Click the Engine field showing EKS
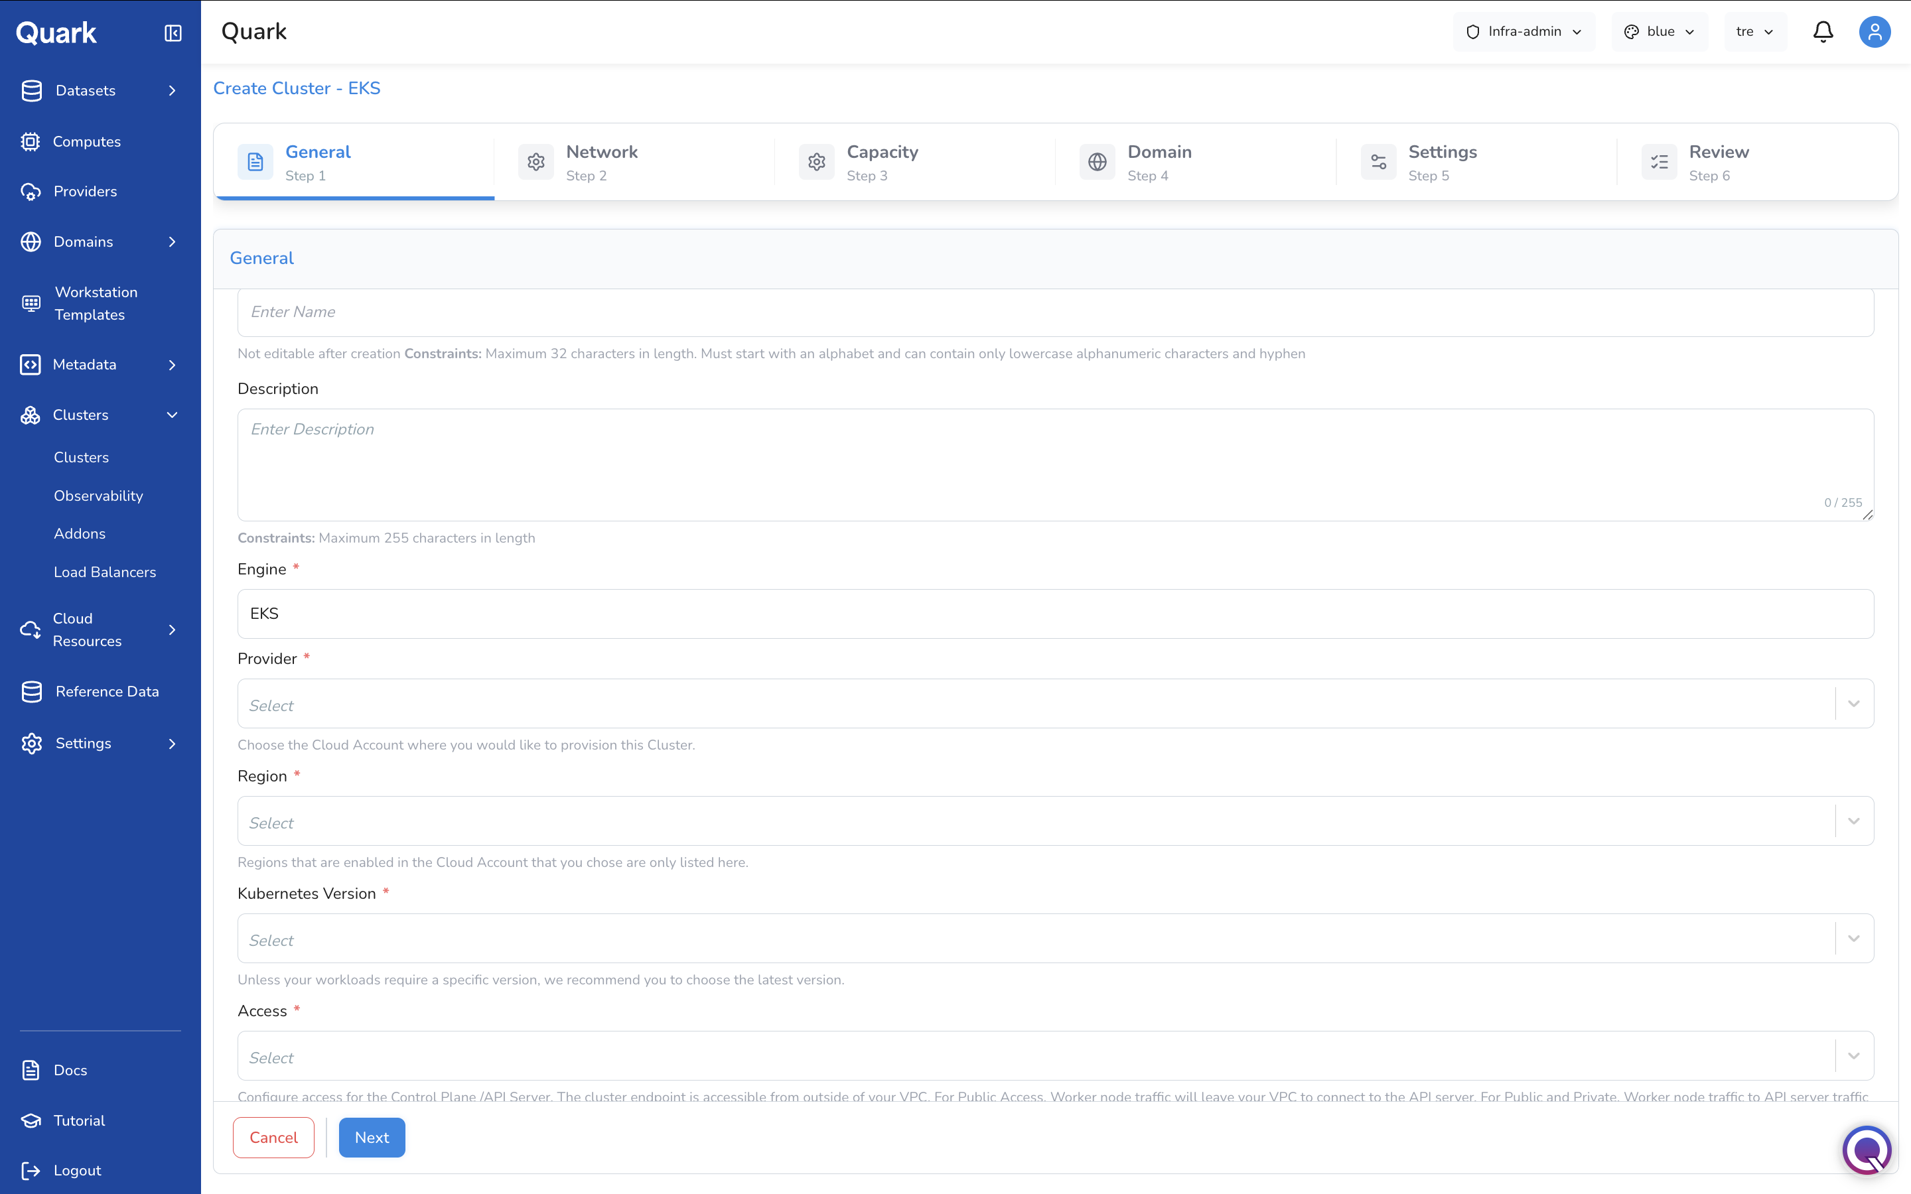 pos(1056,614)
